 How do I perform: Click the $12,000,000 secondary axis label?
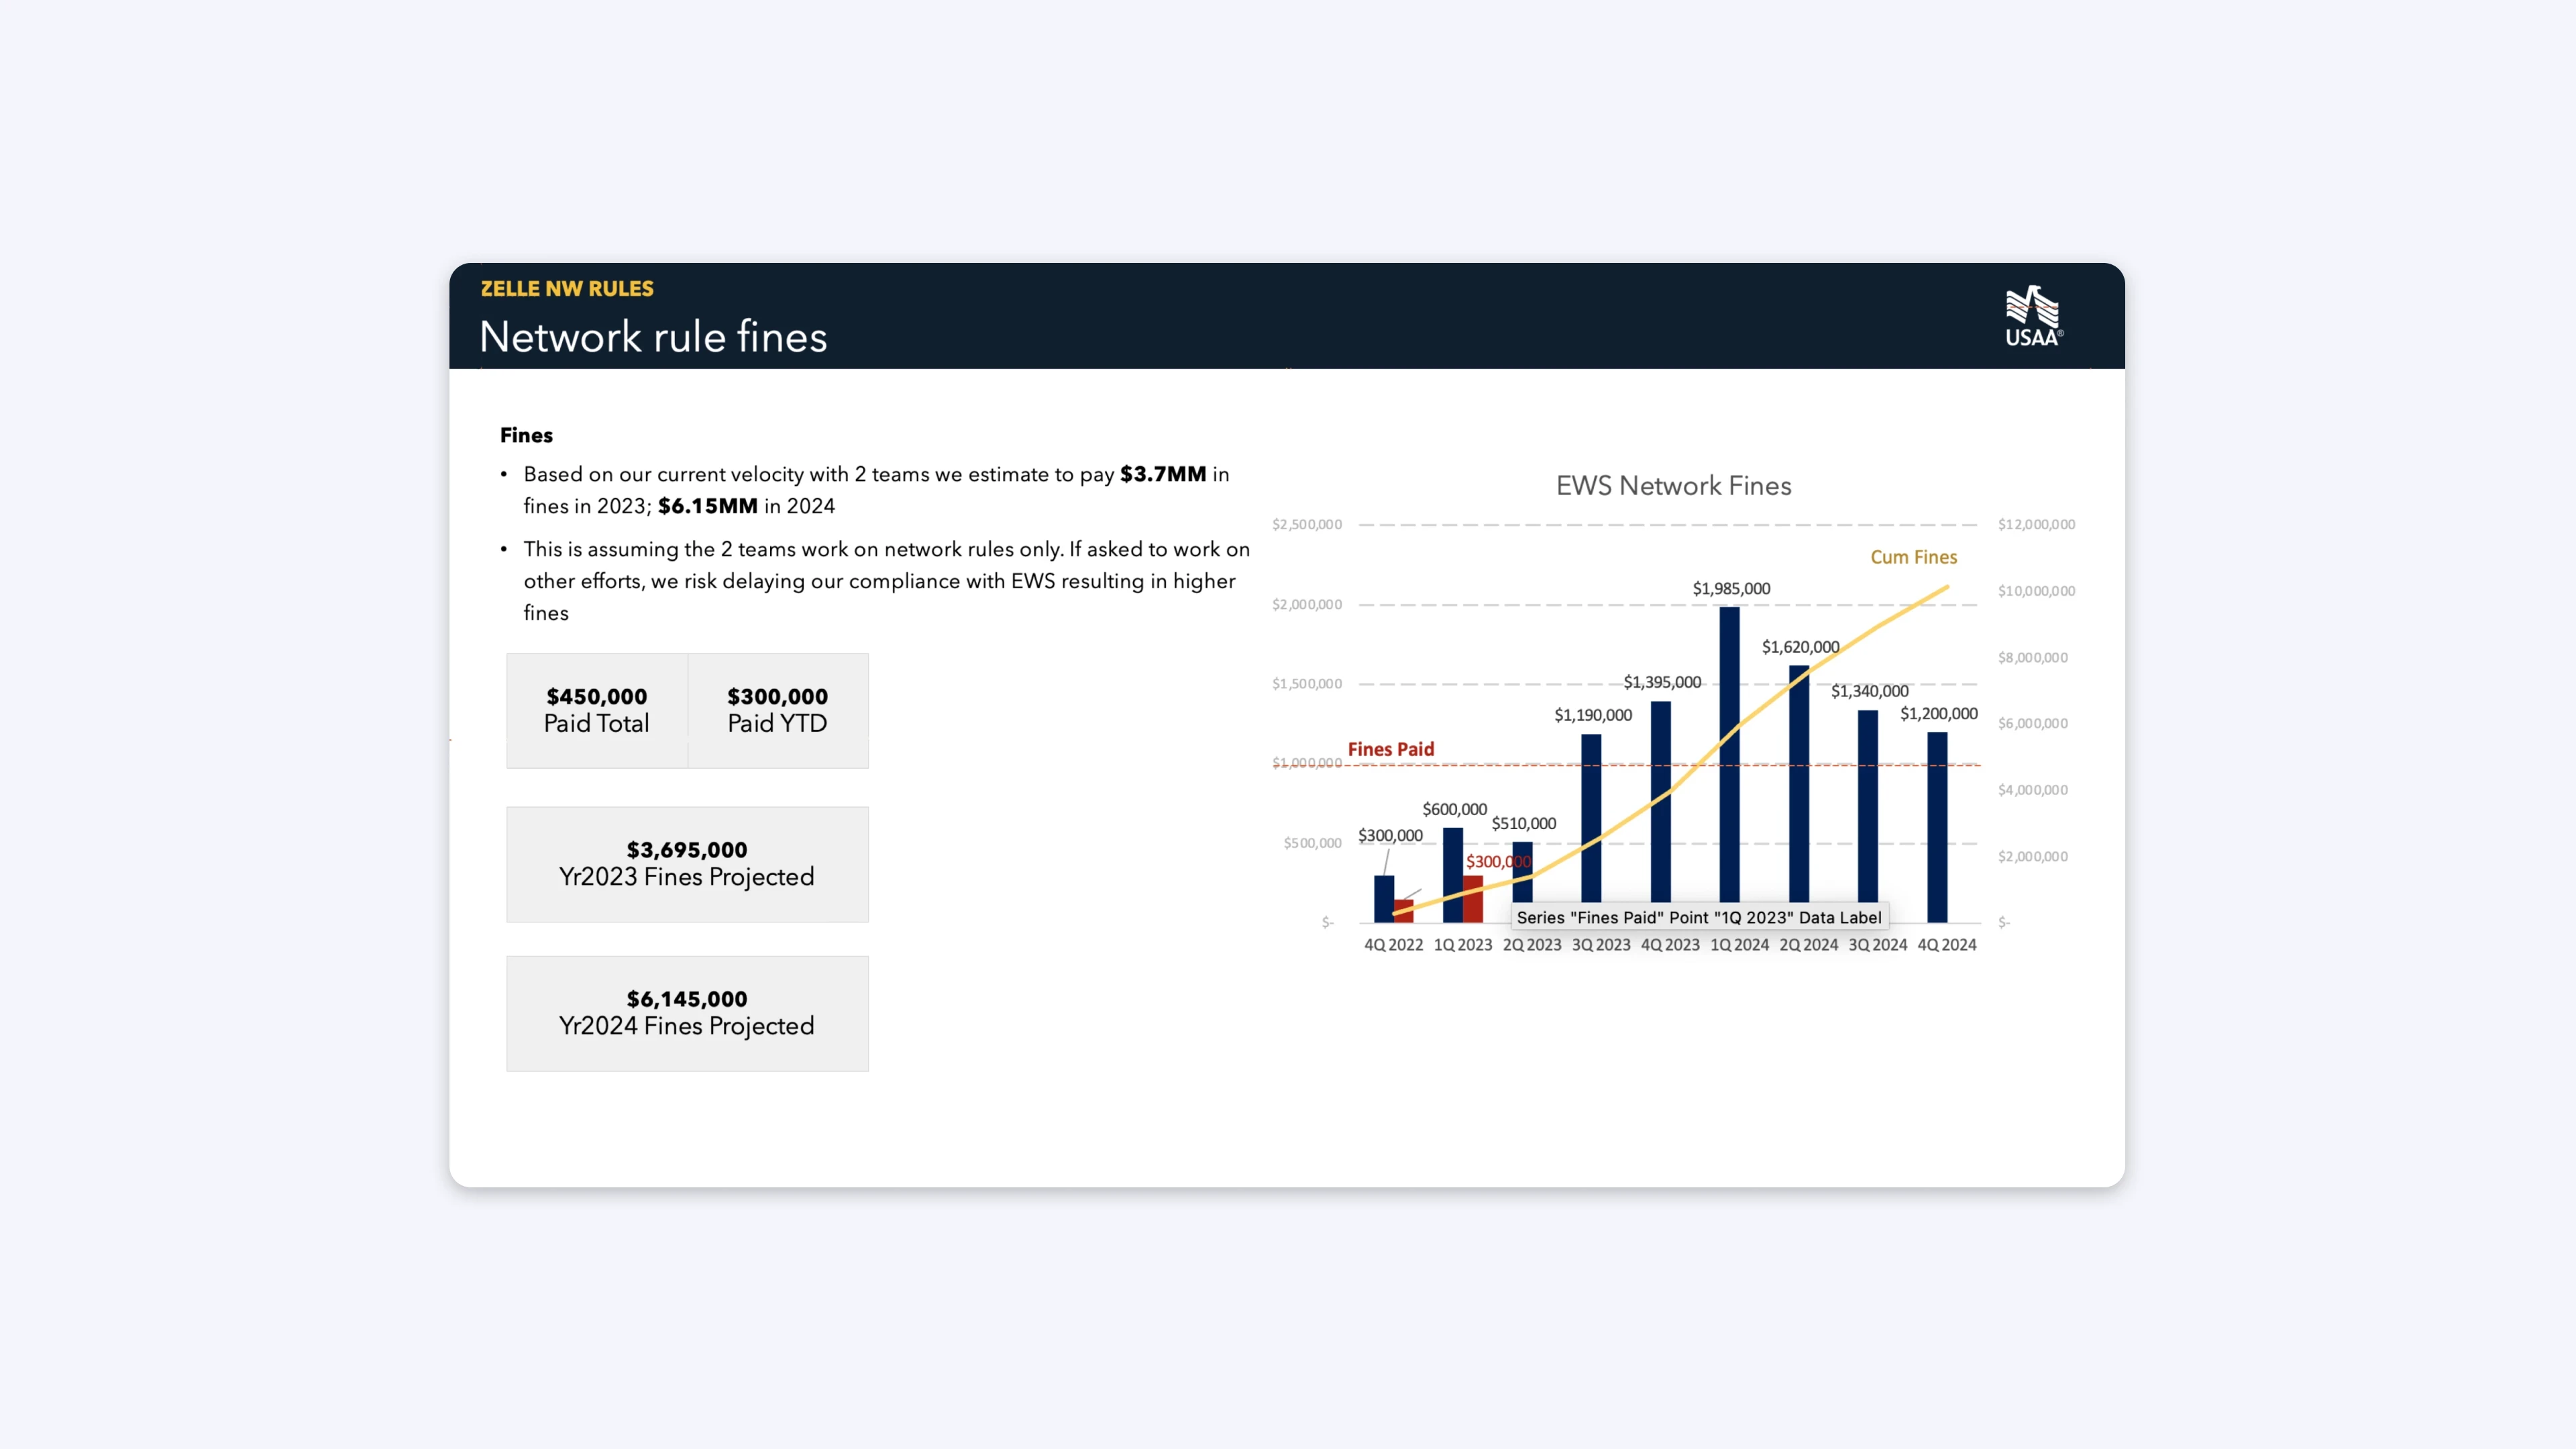[2036, 524]
